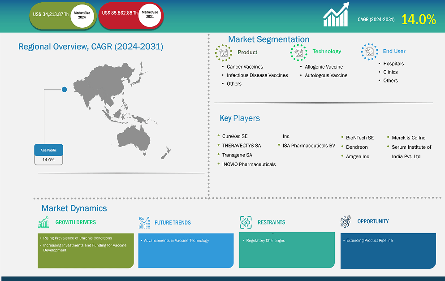This screenshot has width=445, height=281.
Task: Click the Allogenic Vaccine technology item
Action: point(324,67)
